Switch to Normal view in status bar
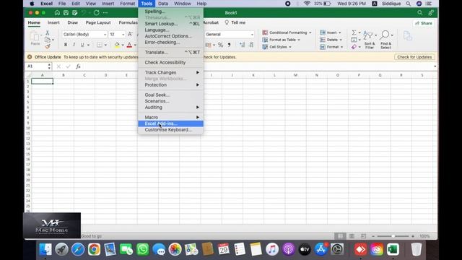 [340, 236]
